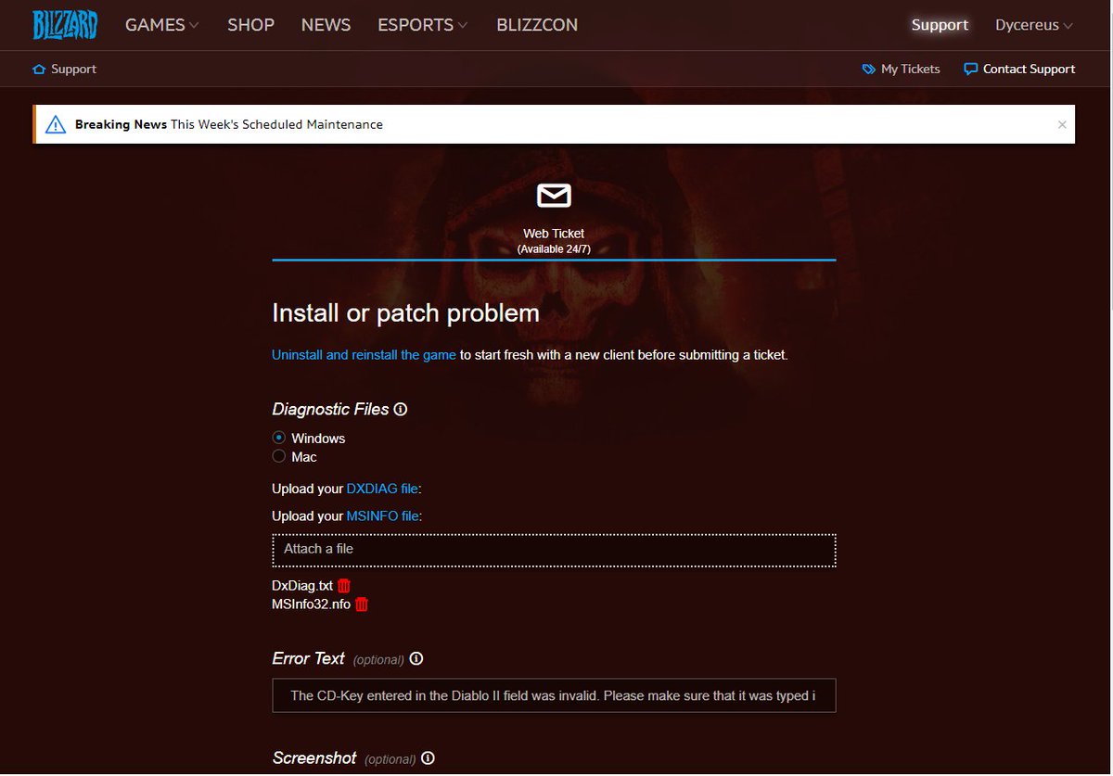Click the Attach a file upload area
Image resolution: width=1113 pixels, height=776 pixels.
[x=554, y=550]
